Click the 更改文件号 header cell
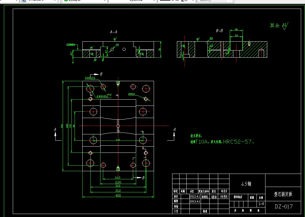This screenshot has height=217, width=305. (x=204, y=191)
